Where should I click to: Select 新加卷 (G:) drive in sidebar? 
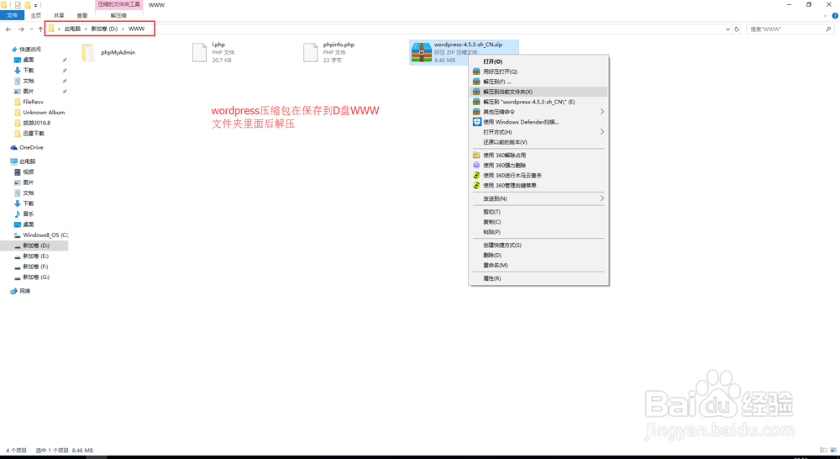(x=36, y=277)
